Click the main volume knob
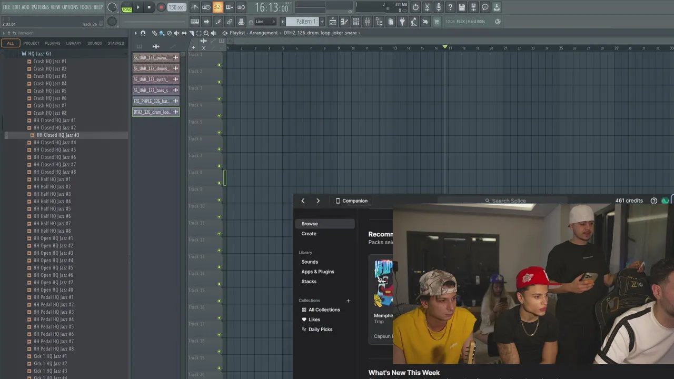Viewport: 674px width, 379px height. [x=112, y=7]
